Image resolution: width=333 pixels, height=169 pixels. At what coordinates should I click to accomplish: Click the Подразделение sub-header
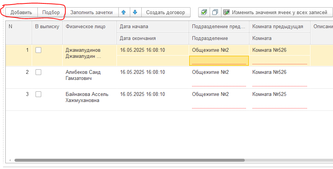point(219,38)
